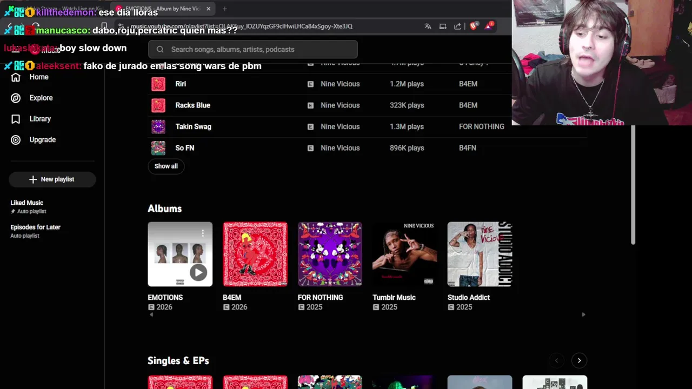Click the page's vertical scrollbar thumb
The image size is (692, 389).
pyautogui.click(x=633, y=185)
